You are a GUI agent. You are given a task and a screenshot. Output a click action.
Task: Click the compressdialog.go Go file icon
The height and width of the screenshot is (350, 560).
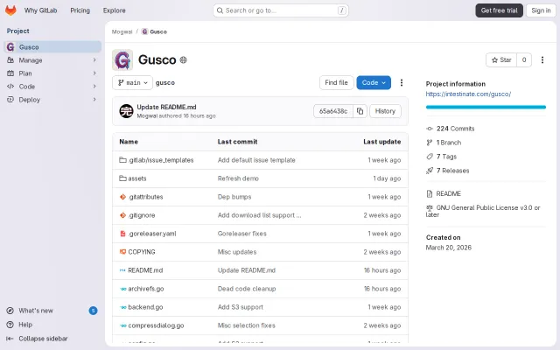[x=122, y=325]
